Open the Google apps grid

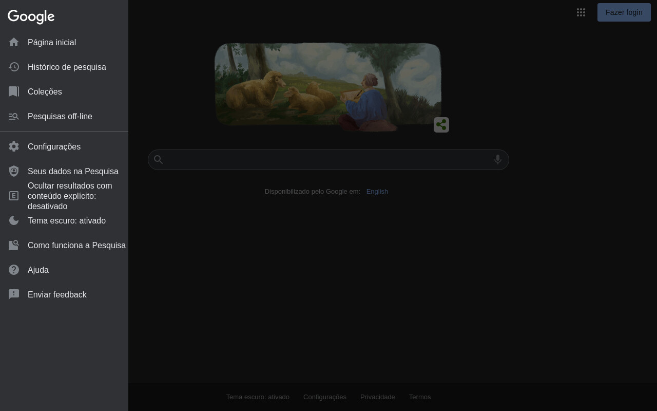coord(581,12)
